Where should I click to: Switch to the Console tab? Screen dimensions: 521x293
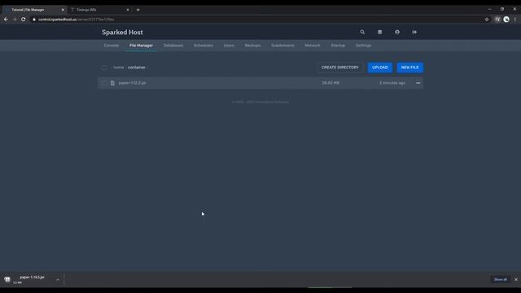[x=112, y=46]
